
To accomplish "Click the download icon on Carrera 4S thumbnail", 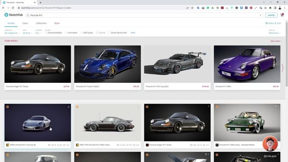I will pos(68,107).
